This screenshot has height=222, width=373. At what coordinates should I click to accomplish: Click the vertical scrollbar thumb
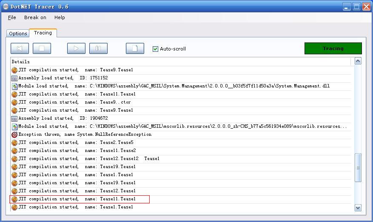click(358, 168)
